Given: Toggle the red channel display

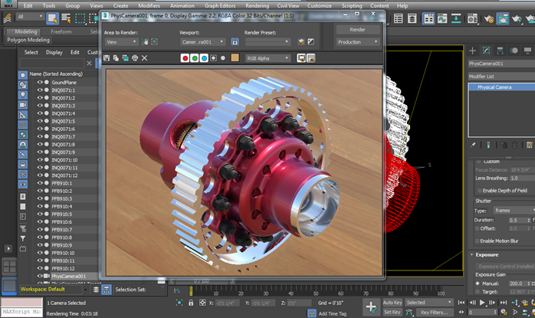Looking at the screenshot, I should click(x=185, y=58).
